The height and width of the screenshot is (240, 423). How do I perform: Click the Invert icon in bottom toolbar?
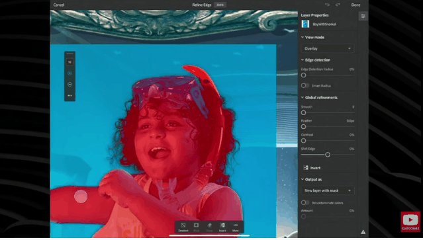click(222, 225)
